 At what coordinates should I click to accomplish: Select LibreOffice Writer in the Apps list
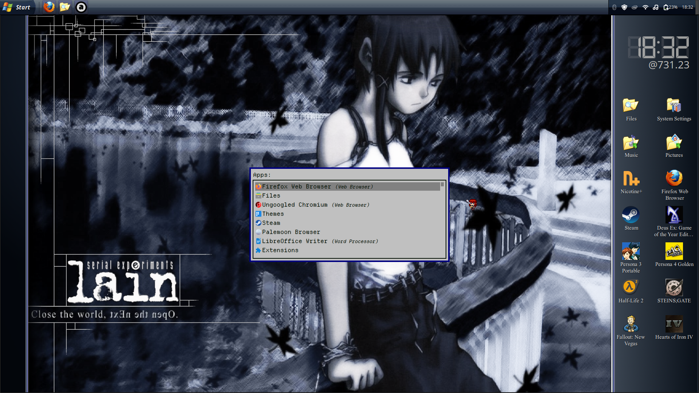[x=347, y=241]
